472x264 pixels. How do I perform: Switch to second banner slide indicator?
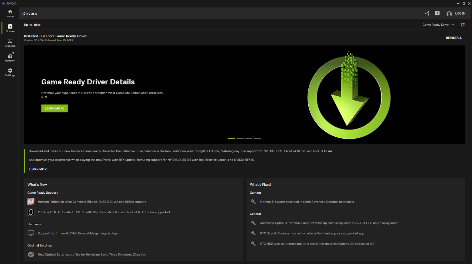(x=240, y=138)
